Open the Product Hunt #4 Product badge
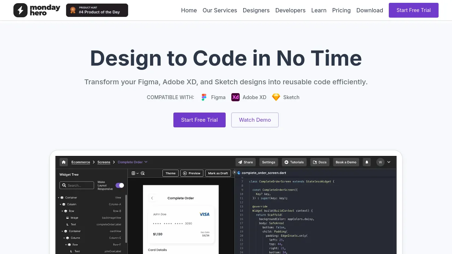Viewport: 452px width, 254px height. (97, 10)
